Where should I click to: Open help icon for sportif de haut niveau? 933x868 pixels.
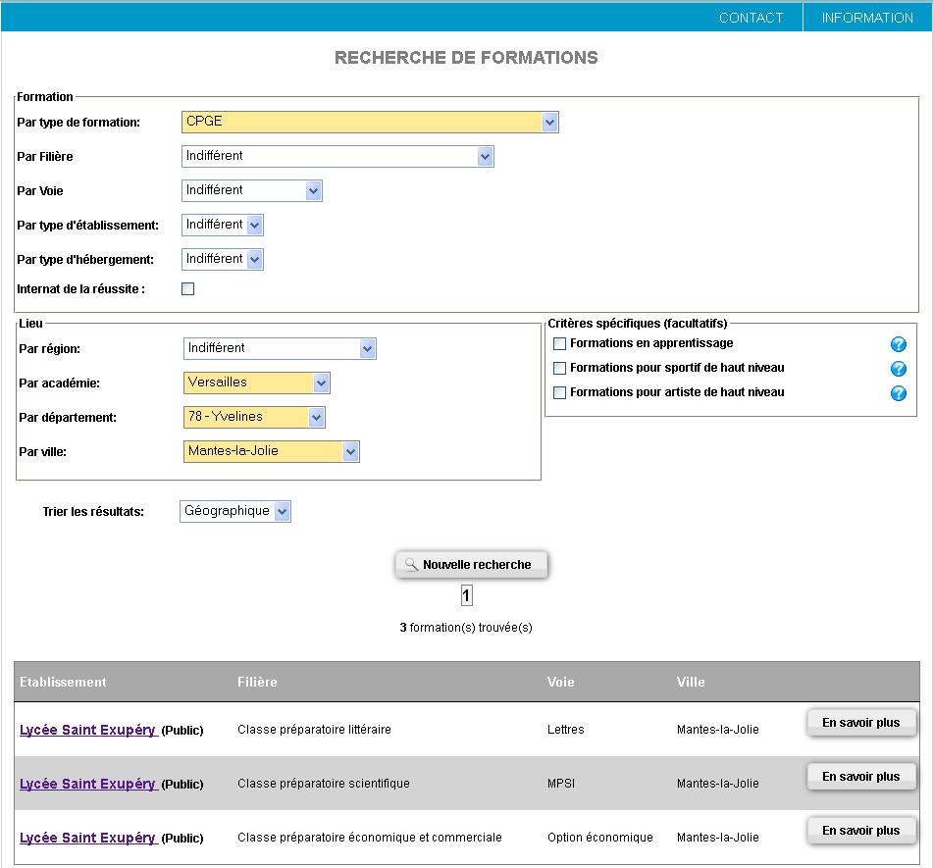[x=898, y=369]
